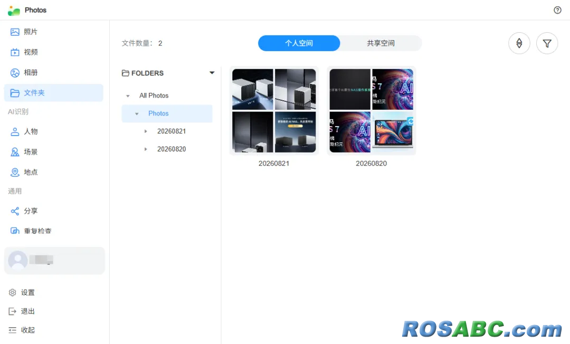Open 场景 AI recognition section
The height and width of the screenshot is (344, 570).
53,152
